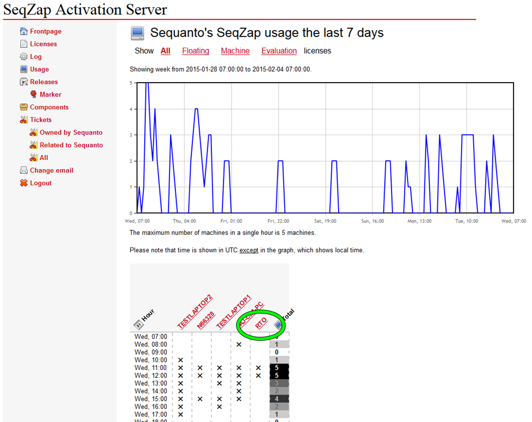Click the "Showing week from 2015-01-28" text
This screenshot has height=422, width=532.
[220, 69]
